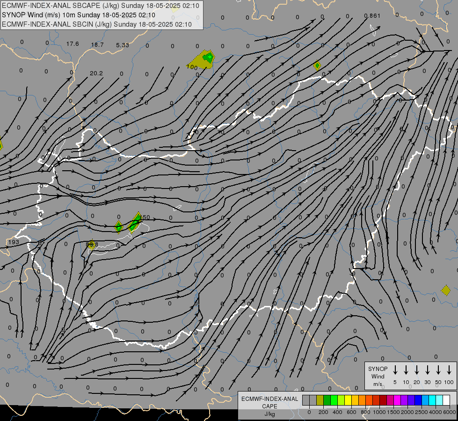Click the 50 m/s wind arrow in legend

438,370
